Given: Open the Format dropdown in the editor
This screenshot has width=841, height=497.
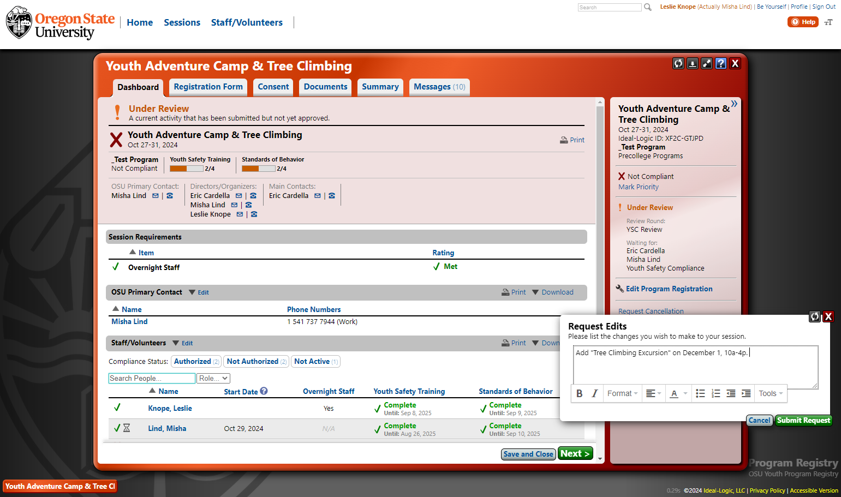Looking at the screenshot, I should tap(622, 393).
